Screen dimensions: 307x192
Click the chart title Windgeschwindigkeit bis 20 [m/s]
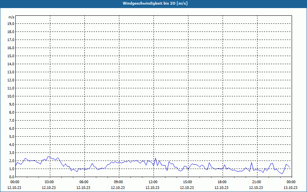(155, 3)
